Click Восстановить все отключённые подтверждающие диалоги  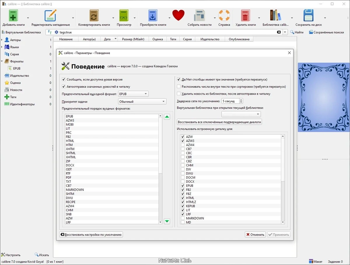(x=219, y=122)
